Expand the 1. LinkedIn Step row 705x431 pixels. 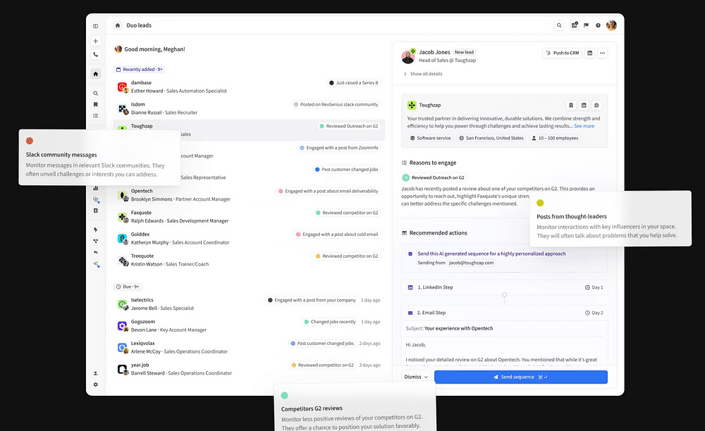click(x=504, y=287)
